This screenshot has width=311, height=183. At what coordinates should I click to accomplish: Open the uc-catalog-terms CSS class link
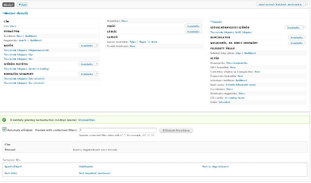(234, 98)
